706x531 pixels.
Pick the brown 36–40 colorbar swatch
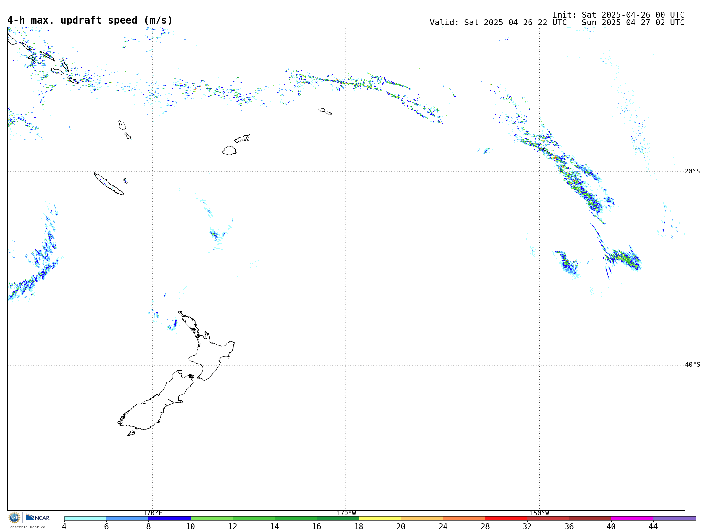tap(590, 518)
